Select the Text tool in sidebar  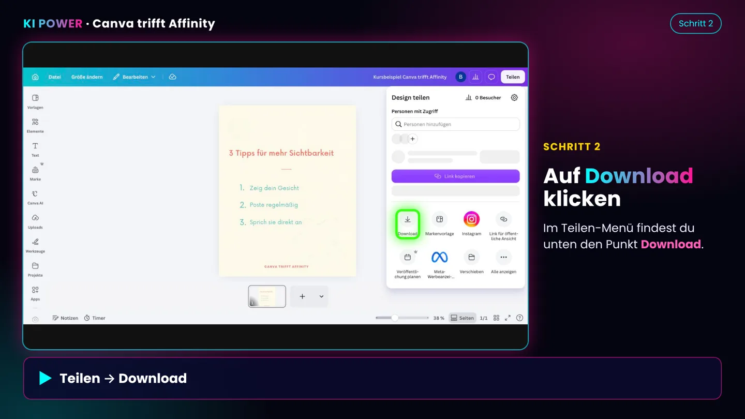tap(35, 149)
